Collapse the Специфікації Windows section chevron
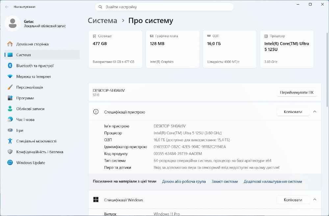 [x=315, y=200]
